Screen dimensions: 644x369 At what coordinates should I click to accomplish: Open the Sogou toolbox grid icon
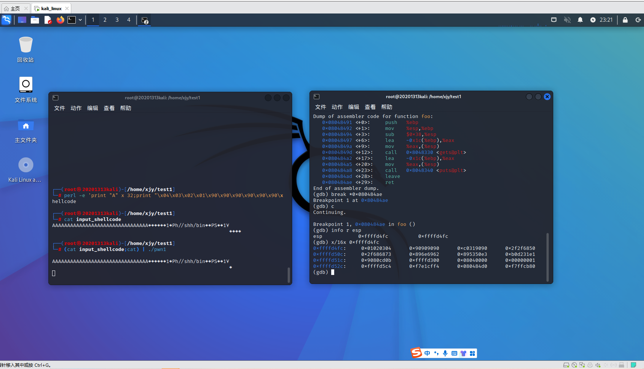pyautogui.click(x=473, y=353)
